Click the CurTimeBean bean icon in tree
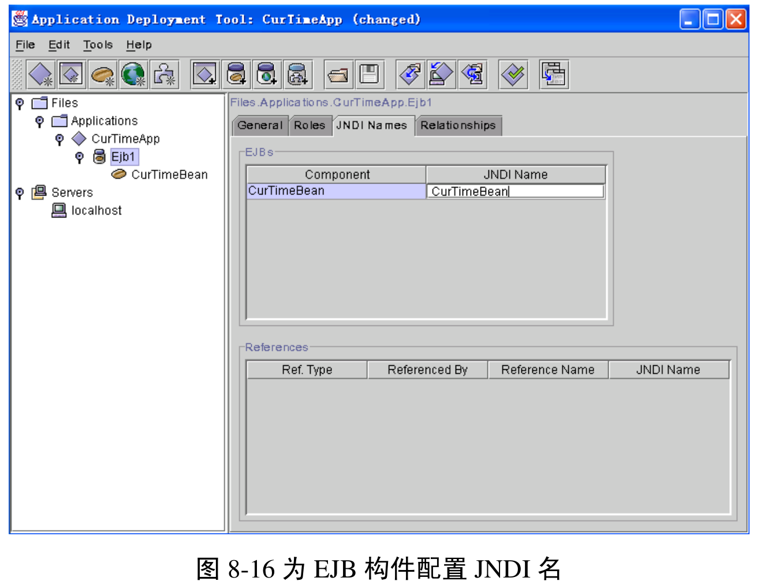Screen dimensions: 757x585 click(x=119, y=174)
